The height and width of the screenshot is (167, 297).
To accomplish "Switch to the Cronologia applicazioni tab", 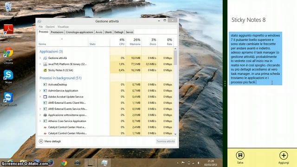I will point(79,32).
